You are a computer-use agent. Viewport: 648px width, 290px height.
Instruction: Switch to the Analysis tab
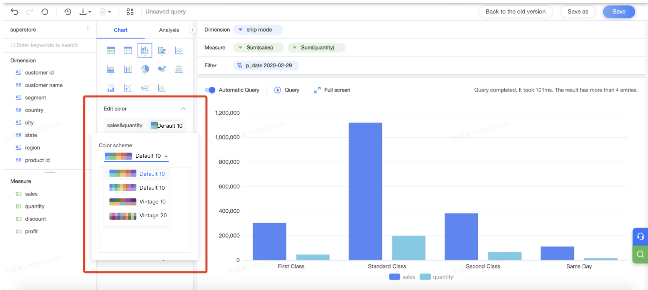[169, 30]
